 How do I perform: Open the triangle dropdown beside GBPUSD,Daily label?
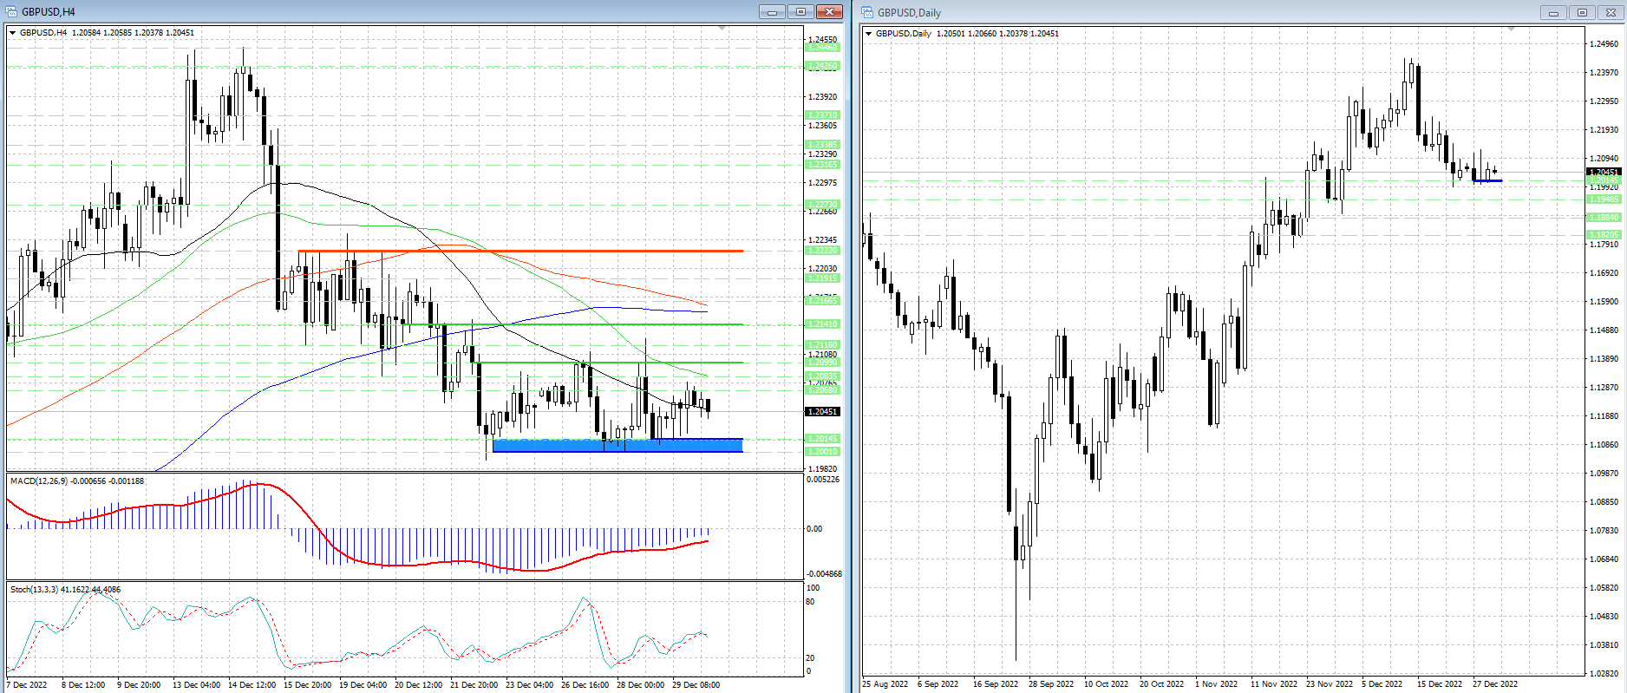pyautogui.click(x=869, y=34)
